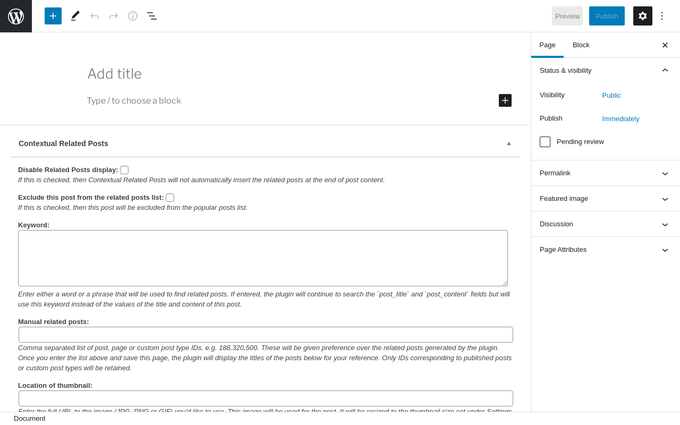Click the black add block button

[x=505, y=100]
